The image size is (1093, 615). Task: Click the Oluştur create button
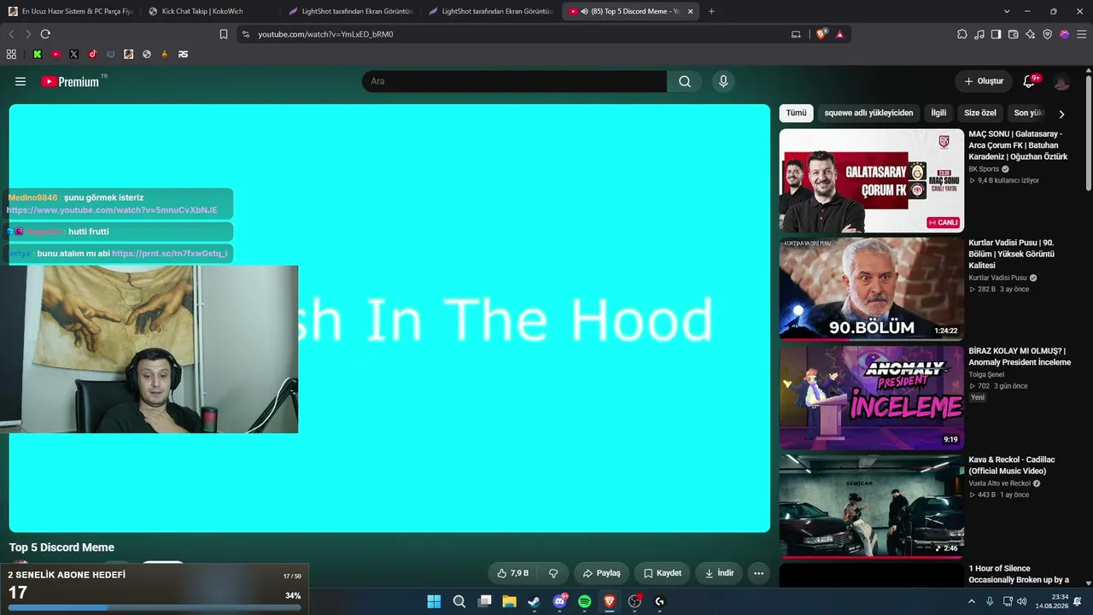click(x=984, y=81)
